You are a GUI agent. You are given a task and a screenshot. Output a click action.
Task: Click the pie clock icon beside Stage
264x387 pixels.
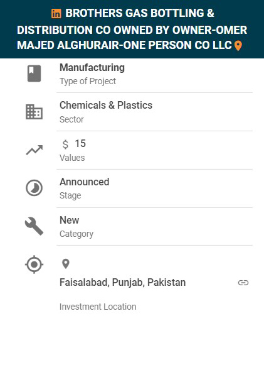click(34, 188)
